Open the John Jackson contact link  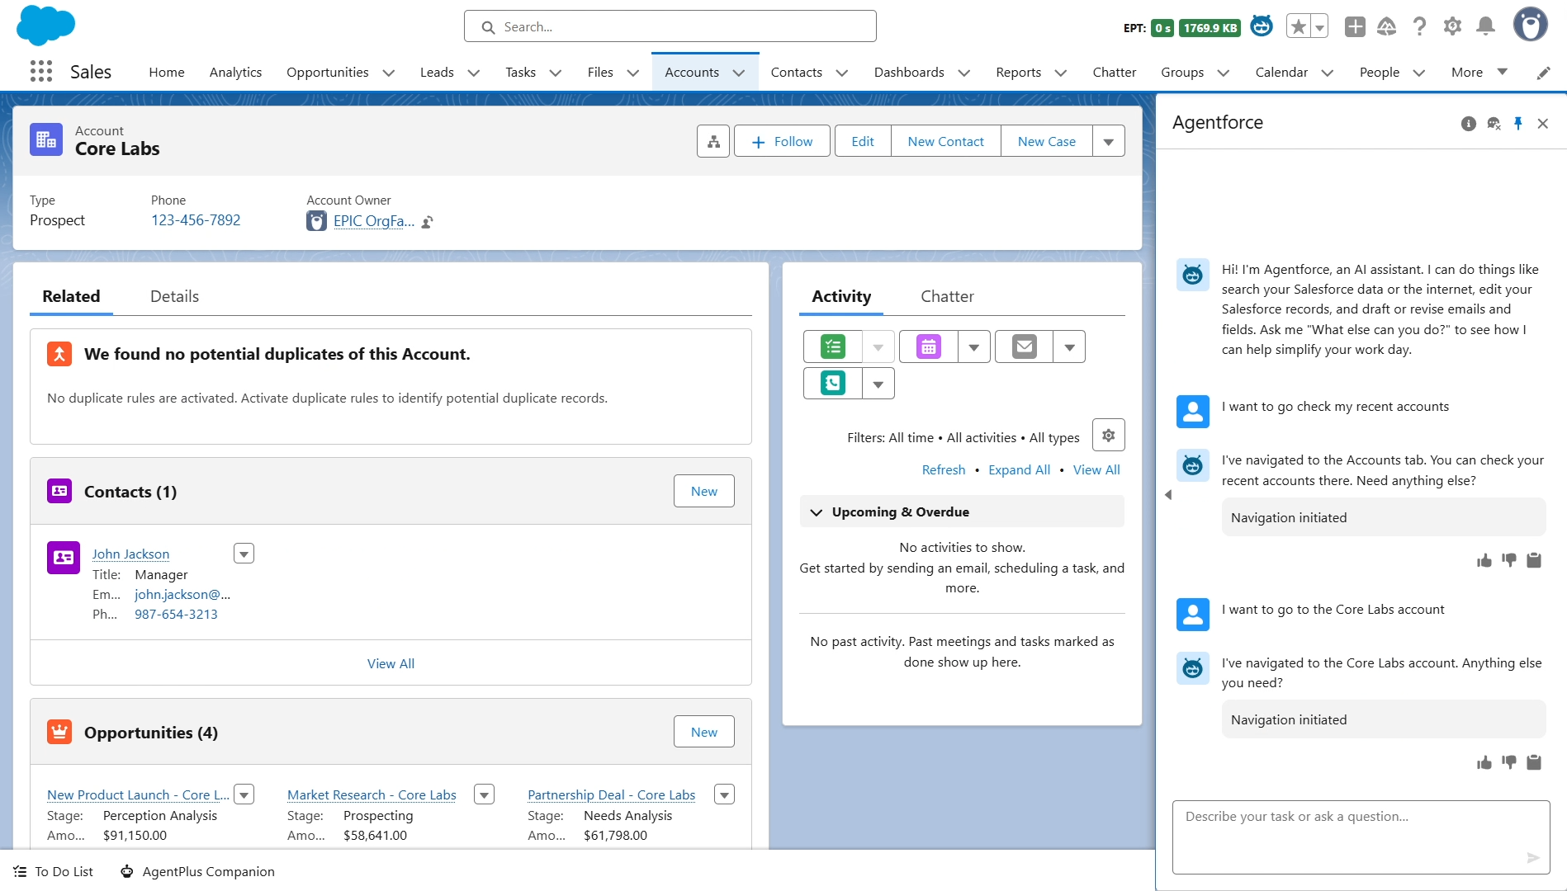pyautogui.click(x=130, y=554)
